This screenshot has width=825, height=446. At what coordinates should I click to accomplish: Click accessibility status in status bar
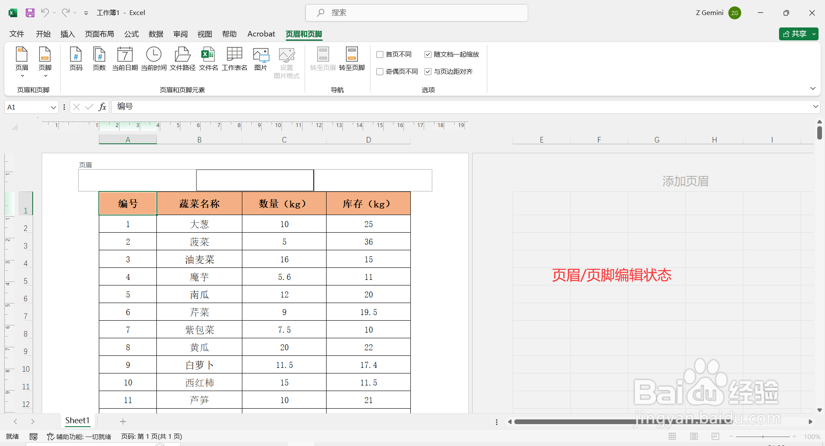pyautogui.click(x=79, y=437)
